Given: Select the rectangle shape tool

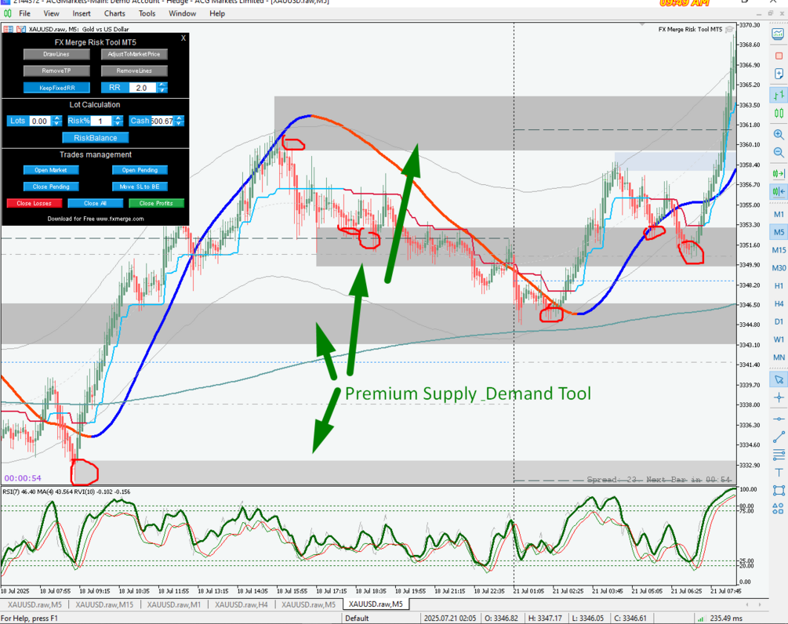Looking at the screenshot, I should point(779,491).
